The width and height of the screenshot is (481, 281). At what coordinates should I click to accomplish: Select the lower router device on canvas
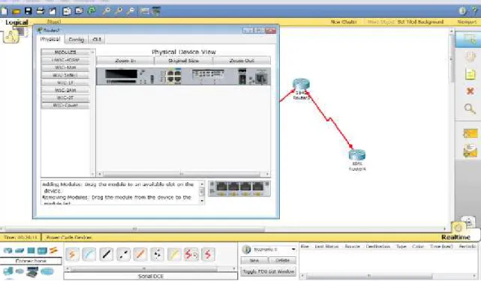pos(356,155)
